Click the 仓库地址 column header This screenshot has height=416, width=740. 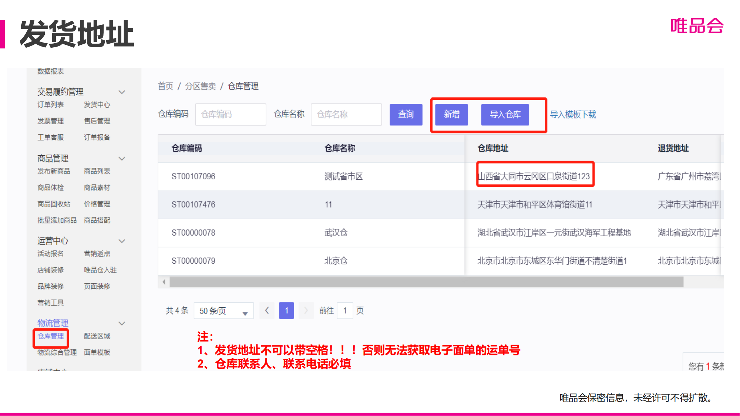point(493,148)
